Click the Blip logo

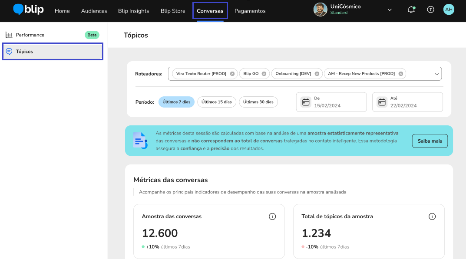point(28,10)
